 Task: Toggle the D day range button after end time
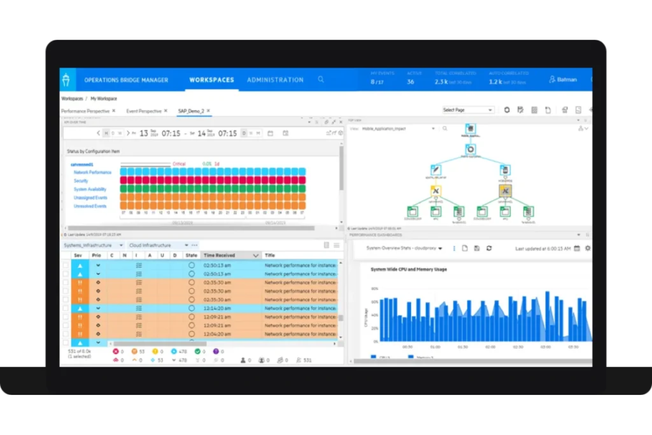[x=244, y=133]
